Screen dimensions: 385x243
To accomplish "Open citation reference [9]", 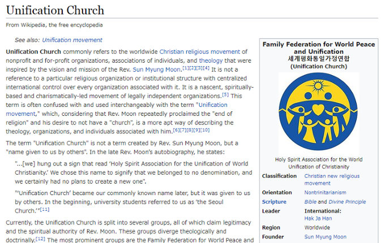I will (x=196, y=130).
